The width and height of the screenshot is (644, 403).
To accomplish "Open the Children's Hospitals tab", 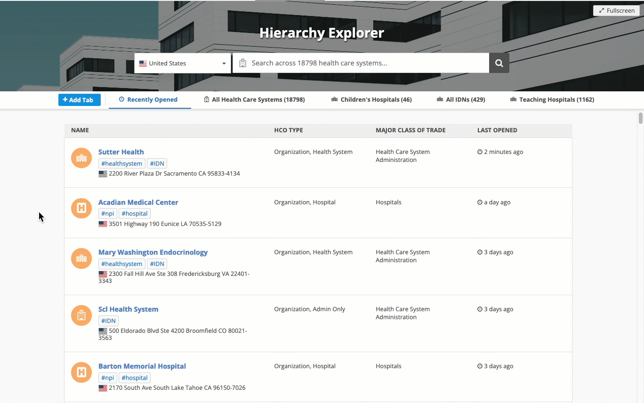I will tap(371, 100).
